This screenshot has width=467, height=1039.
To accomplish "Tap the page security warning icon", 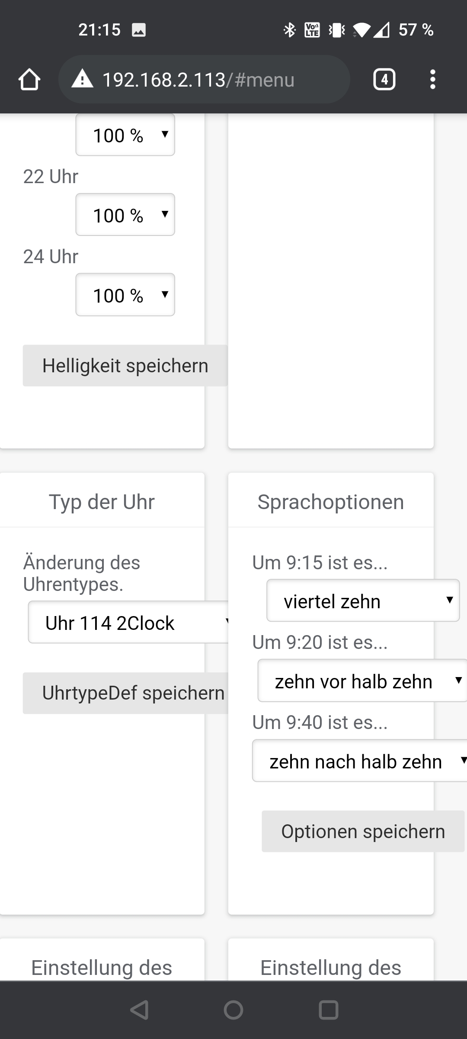I will pyautogui.click(x=82, y=79).
